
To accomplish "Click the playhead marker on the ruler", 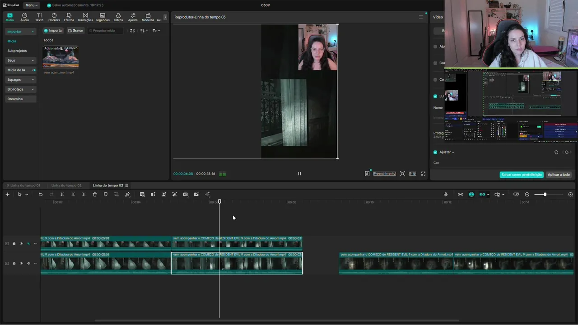I will tap(219, 202).
